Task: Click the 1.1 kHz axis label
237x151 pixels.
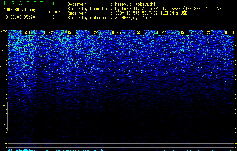Action: point(3,49)
